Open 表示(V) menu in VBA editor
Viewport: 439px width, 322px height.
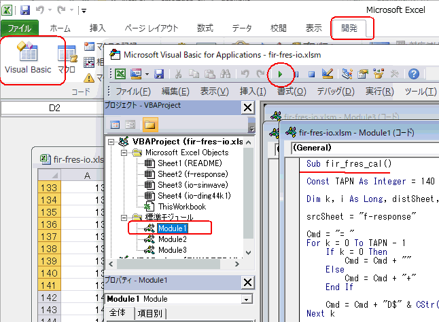(x=215, y=92)
